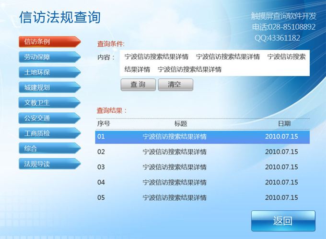Open result row 04
The width and height of the screenshot is (326, 239).
(202, 183)
